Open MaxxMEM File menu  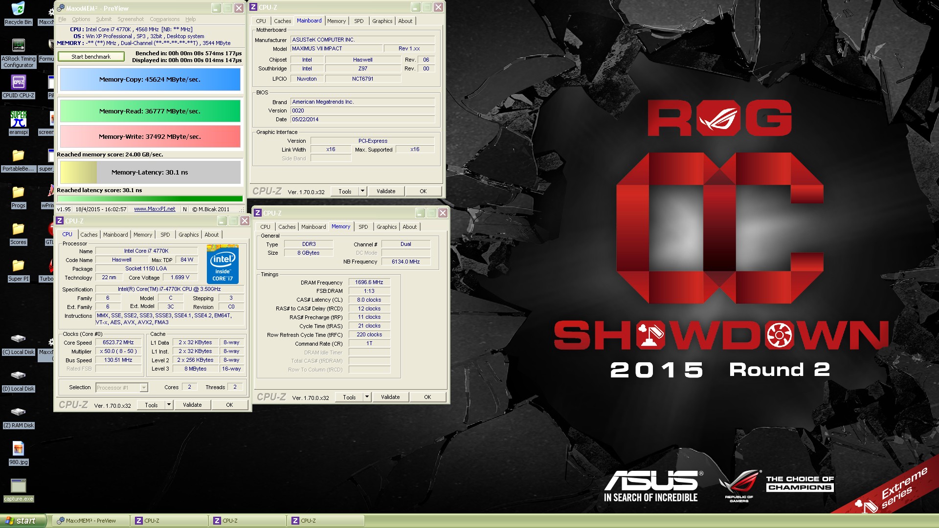pos(62,19)
